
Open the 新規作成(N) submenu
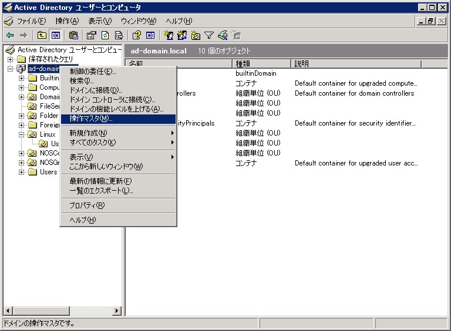[118, 133]
